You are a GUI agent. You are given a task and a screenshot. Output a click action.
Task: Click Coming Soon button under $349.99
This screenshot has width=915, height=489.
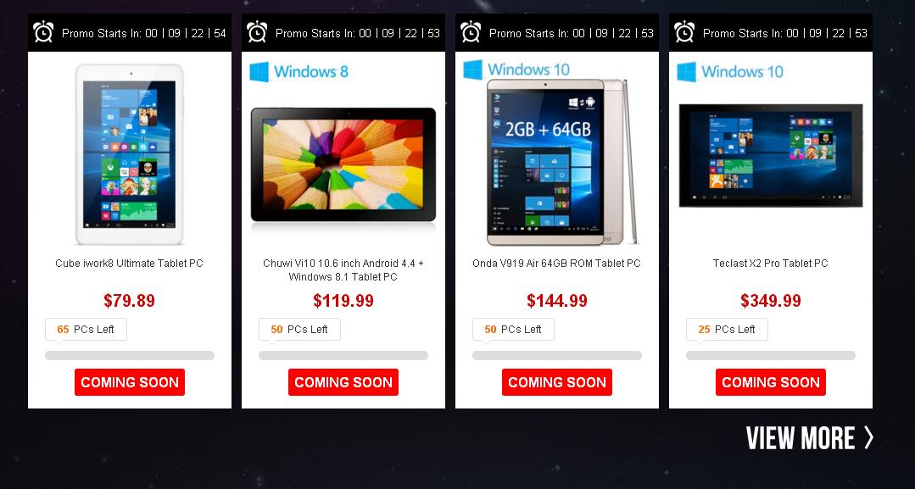(x=771, y=382)
